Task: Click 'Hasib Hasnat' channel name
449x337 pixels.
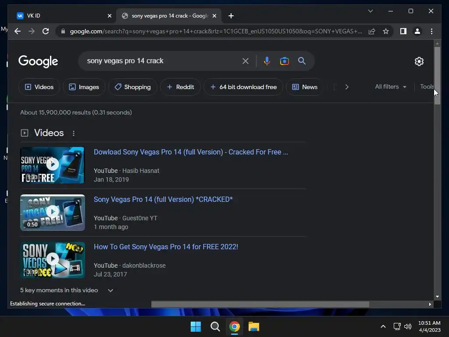Action: (141, 171)
